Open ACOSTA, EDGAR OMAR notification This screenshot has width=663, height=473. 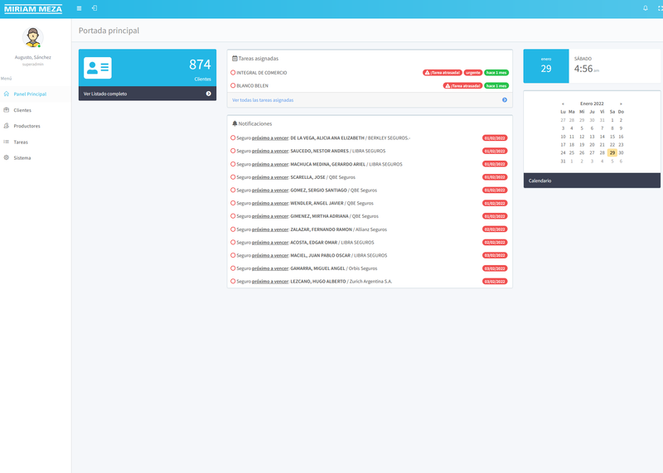305,243
